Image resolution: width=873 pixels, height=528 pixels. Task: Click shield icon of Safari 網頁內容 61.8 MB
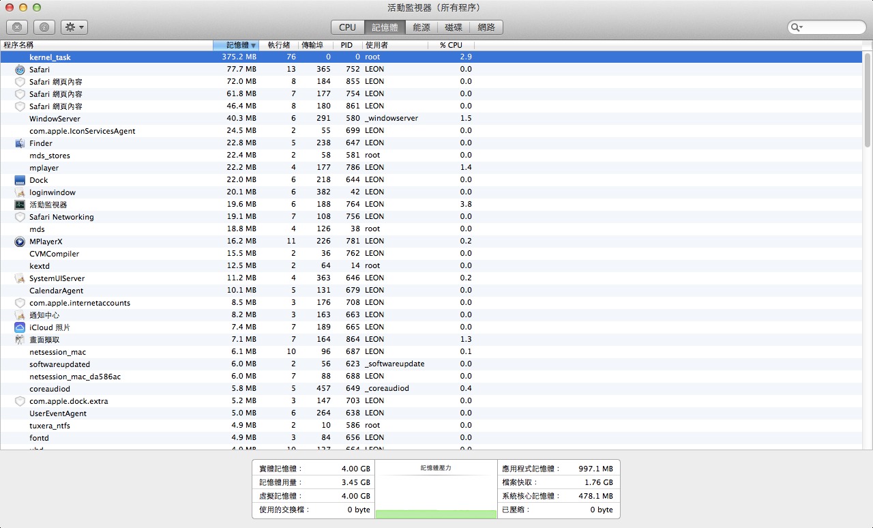point(20,94)
